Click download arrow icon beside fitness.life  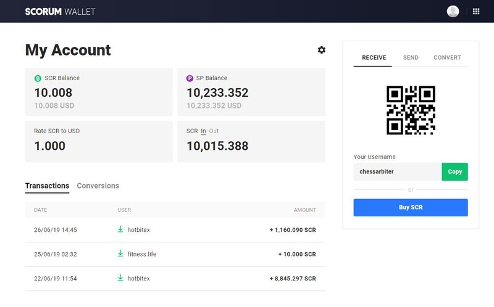[x=120, y=253]
